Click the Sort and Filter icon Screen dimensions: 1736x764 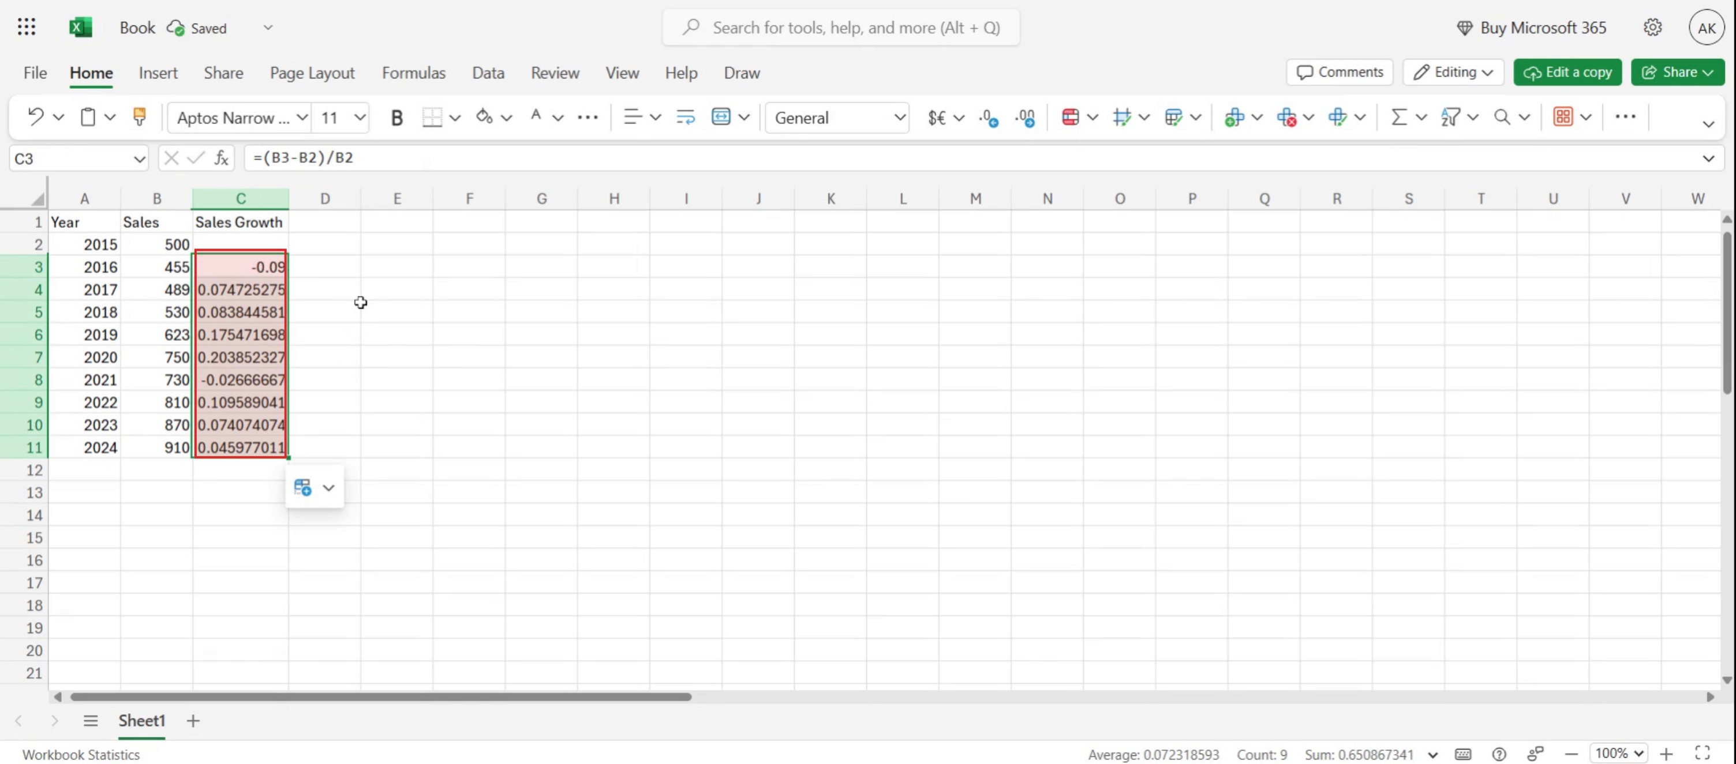(x=1450, y=117)
